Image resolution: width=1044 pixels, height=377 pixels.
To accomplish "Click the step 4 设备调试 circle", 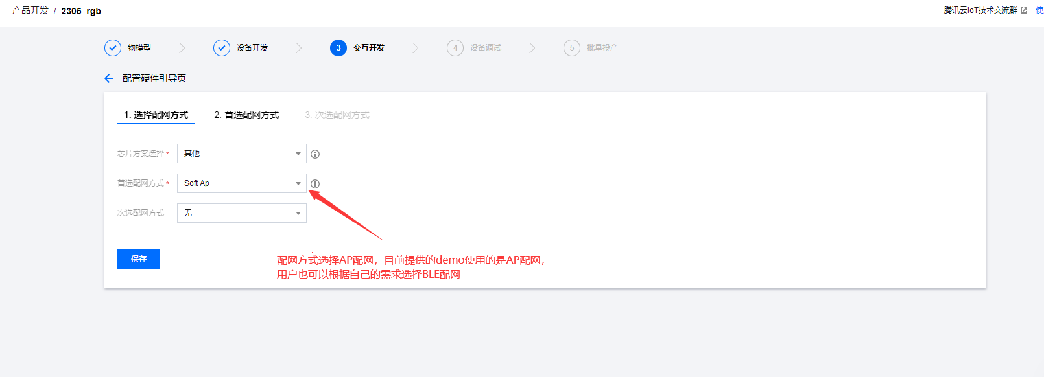I will pyautogui.click(x=455, y=48).
